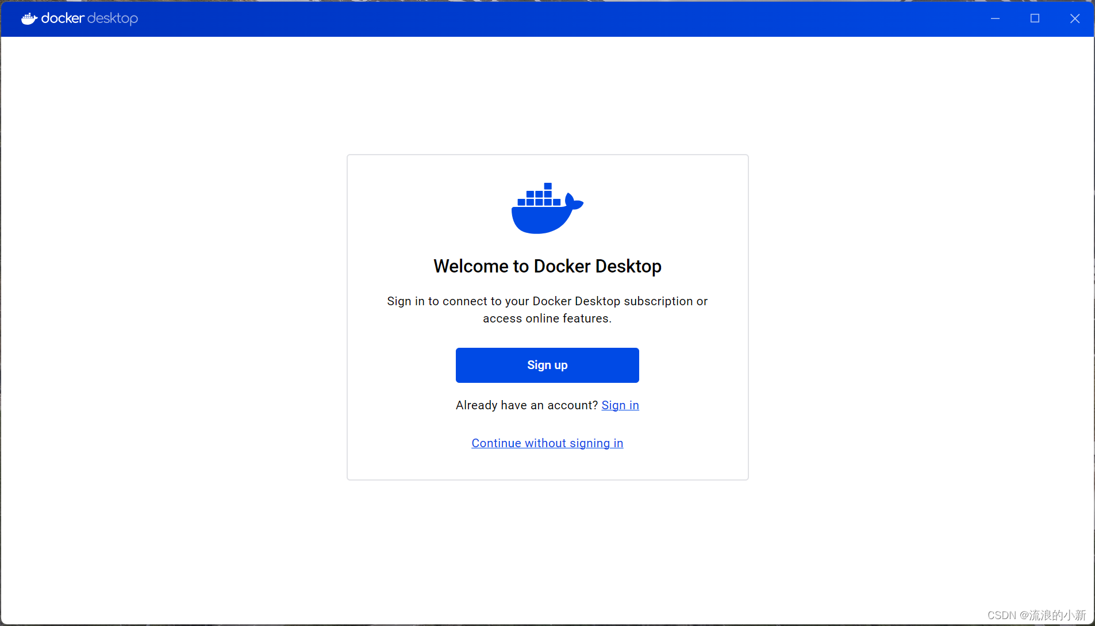1095x626 pixels.
Task: Select the "Welcome to Docker Desktop" heading
Action: [x=547, y=266]
